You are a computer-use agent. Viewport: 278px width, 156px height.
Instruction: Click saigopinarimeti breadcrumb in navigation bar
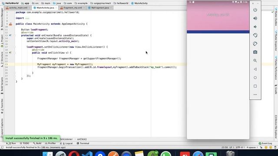(x=100, y=3)
